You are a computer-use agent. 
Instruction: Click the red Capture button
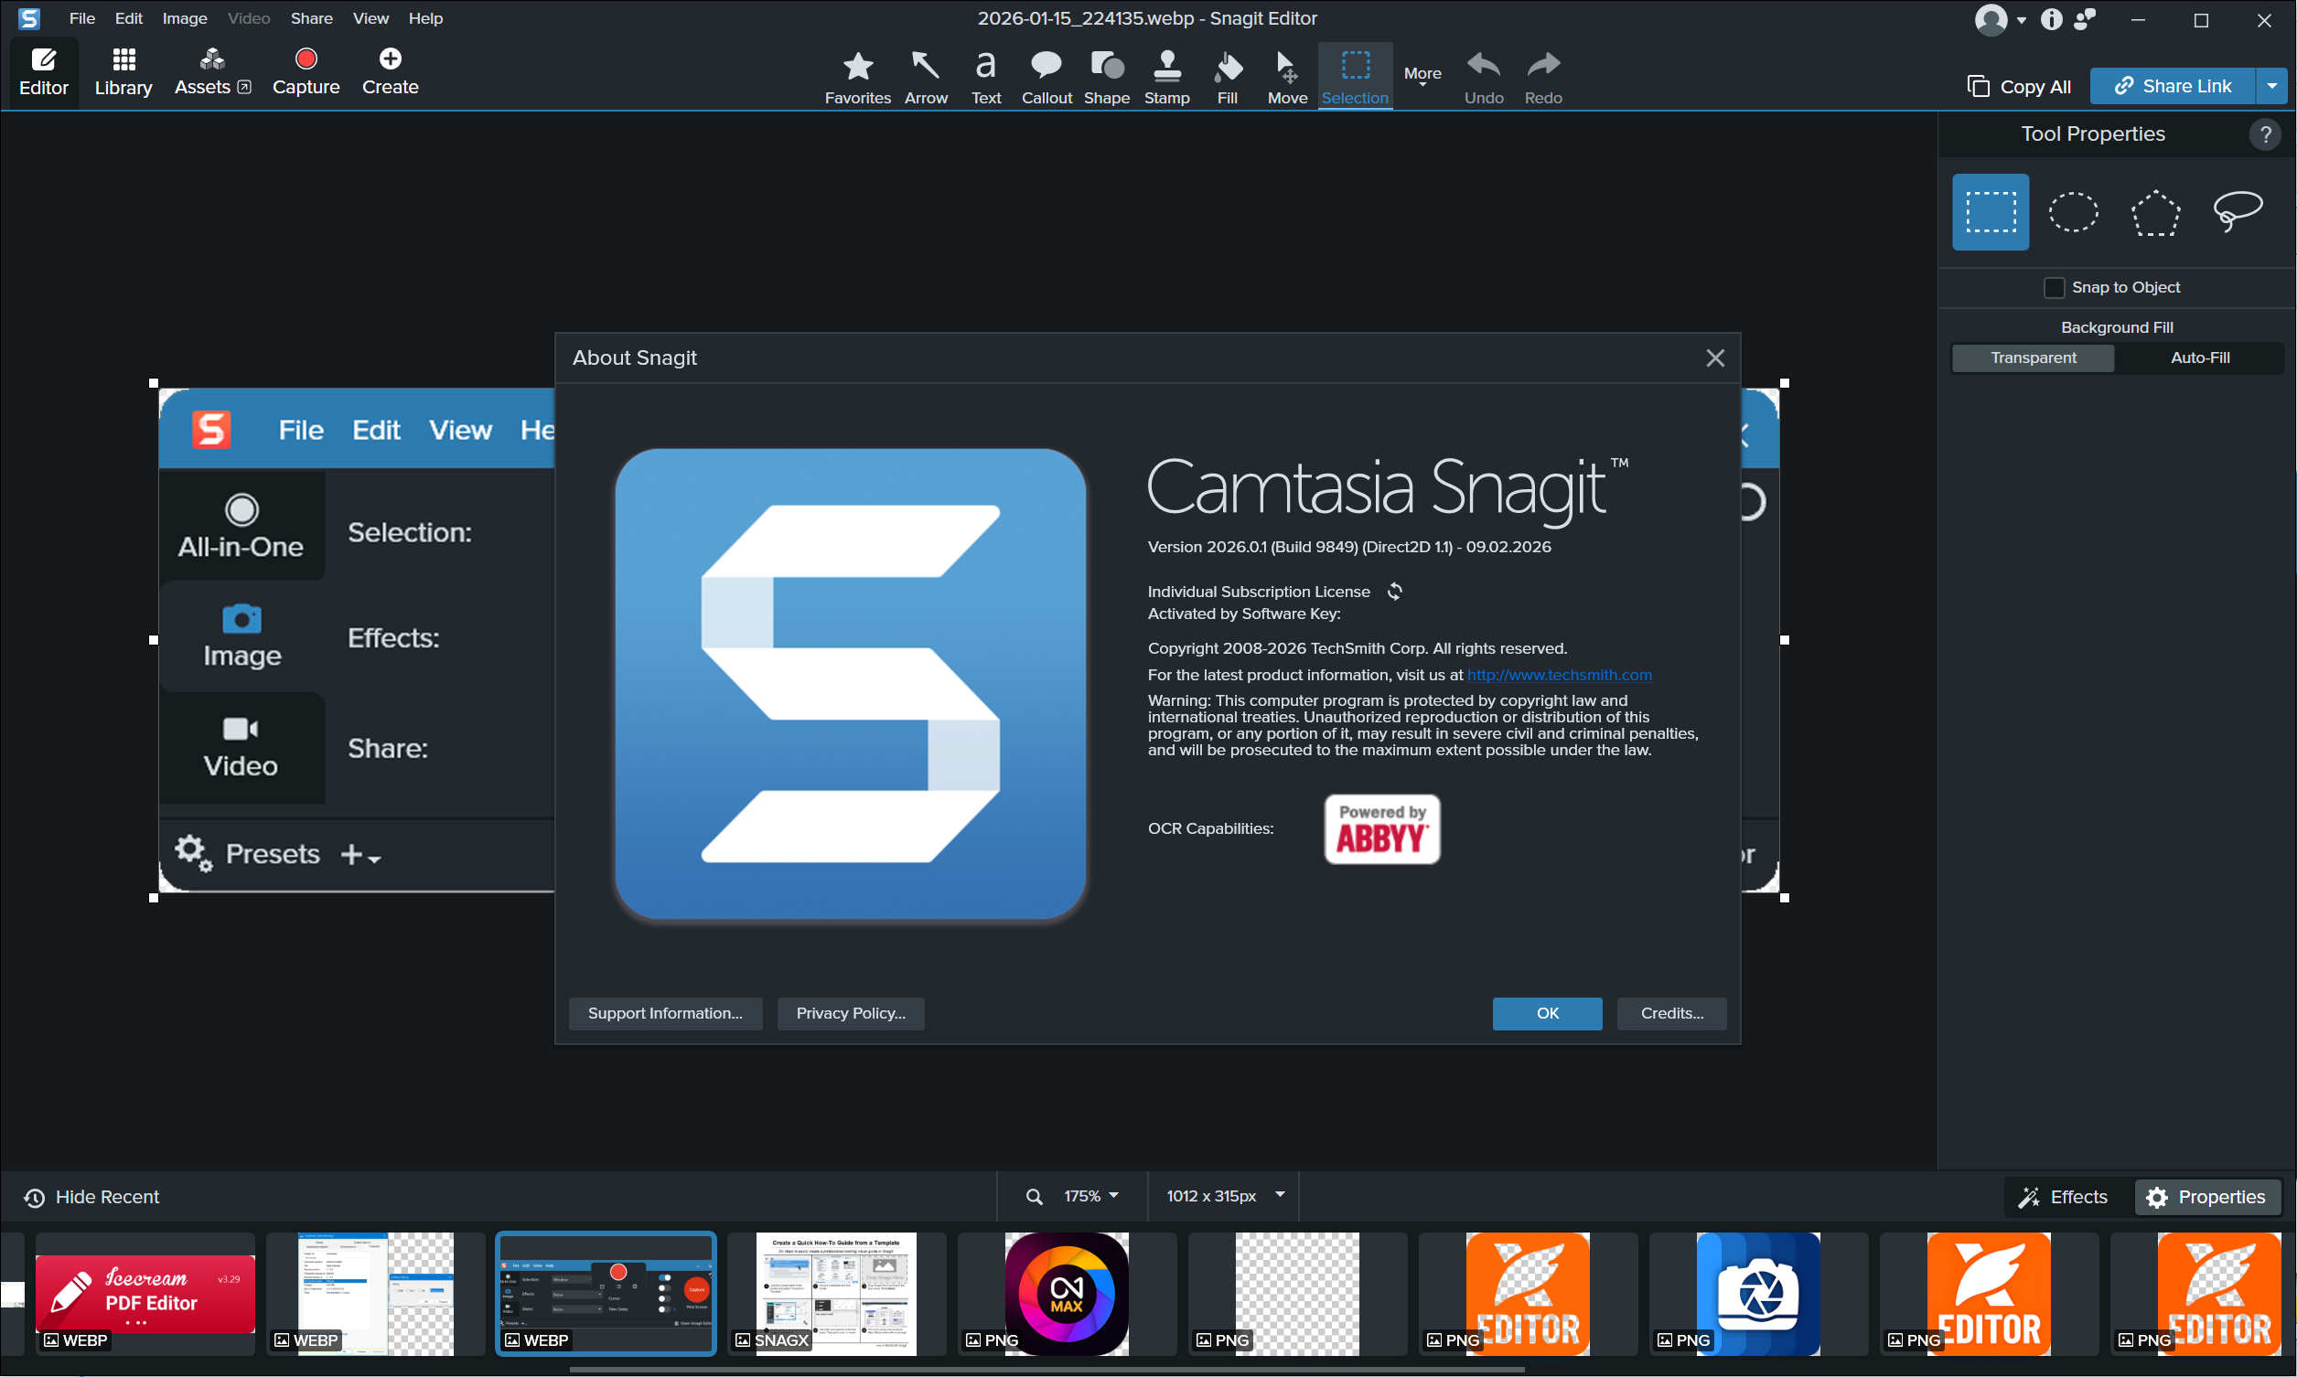coord(306,71)
